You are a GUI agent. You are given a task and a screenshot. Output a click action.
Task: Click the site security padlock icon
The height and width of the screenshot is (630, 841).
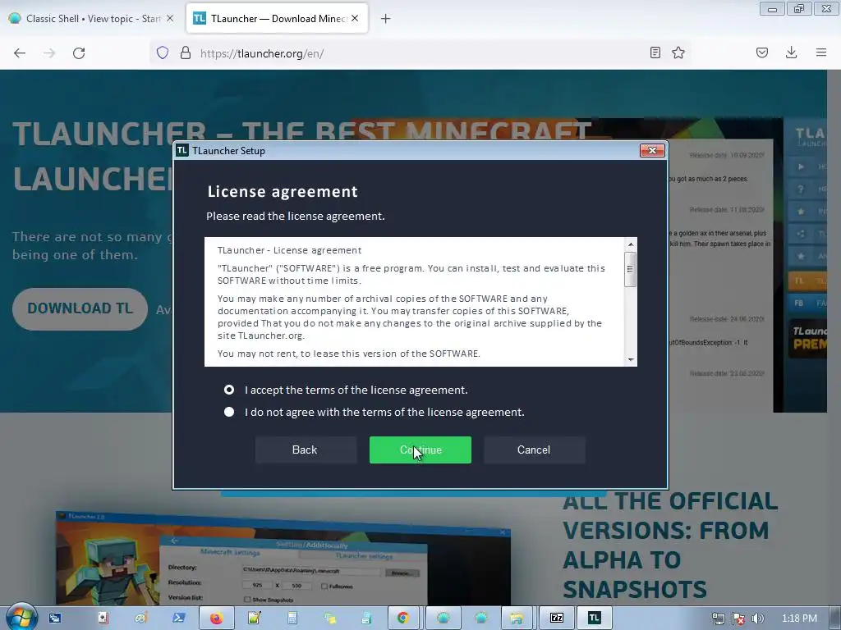186,52
